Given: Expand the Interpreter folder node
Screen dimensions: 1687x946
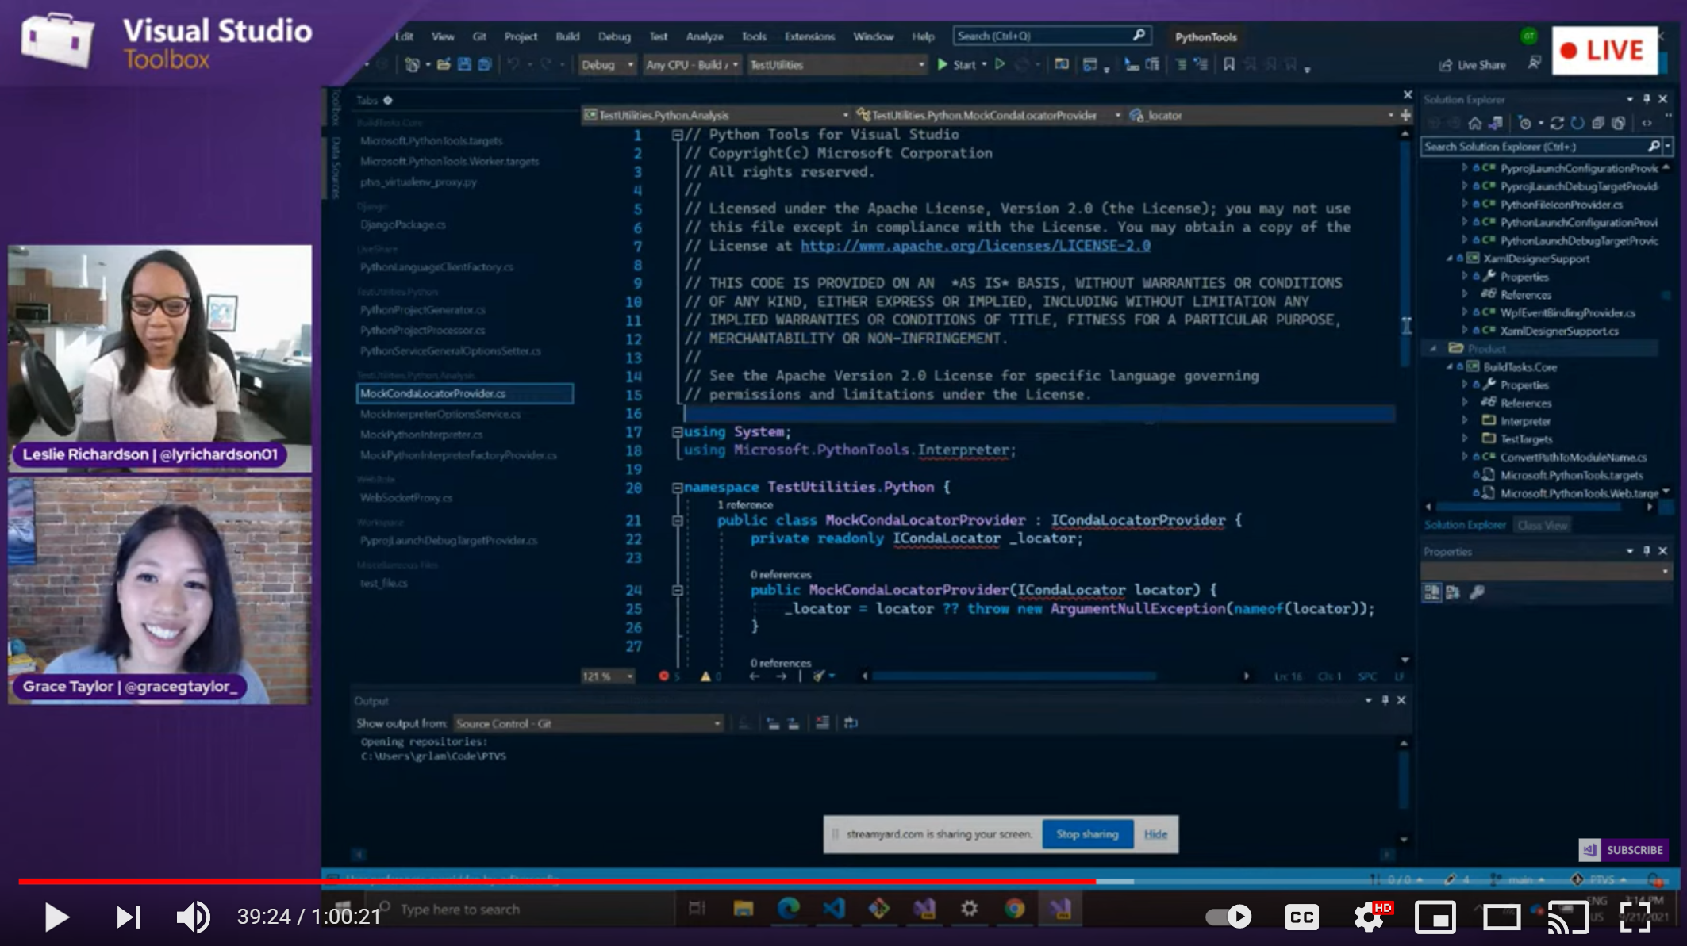Looking at the screenshot, I should (1465, 421).
